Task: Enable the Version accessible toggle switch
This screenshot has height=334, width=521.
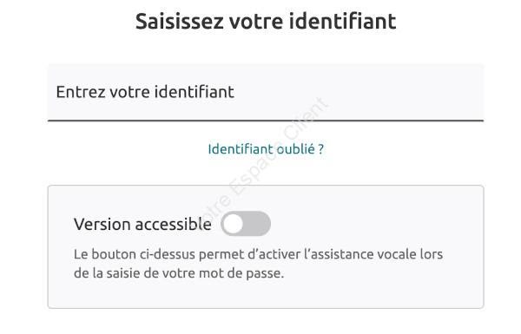Action: click(246, 224)
